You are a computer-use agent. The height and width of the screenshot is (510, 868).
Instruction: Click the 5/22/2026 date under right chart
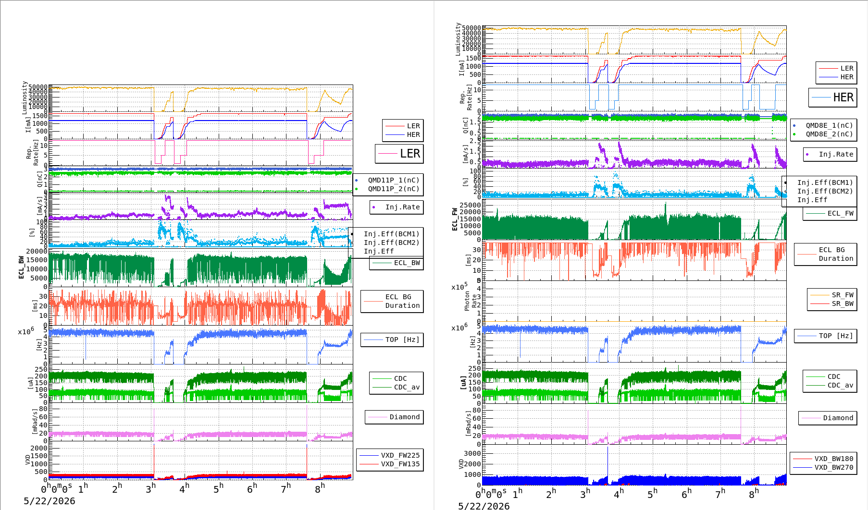484,506
